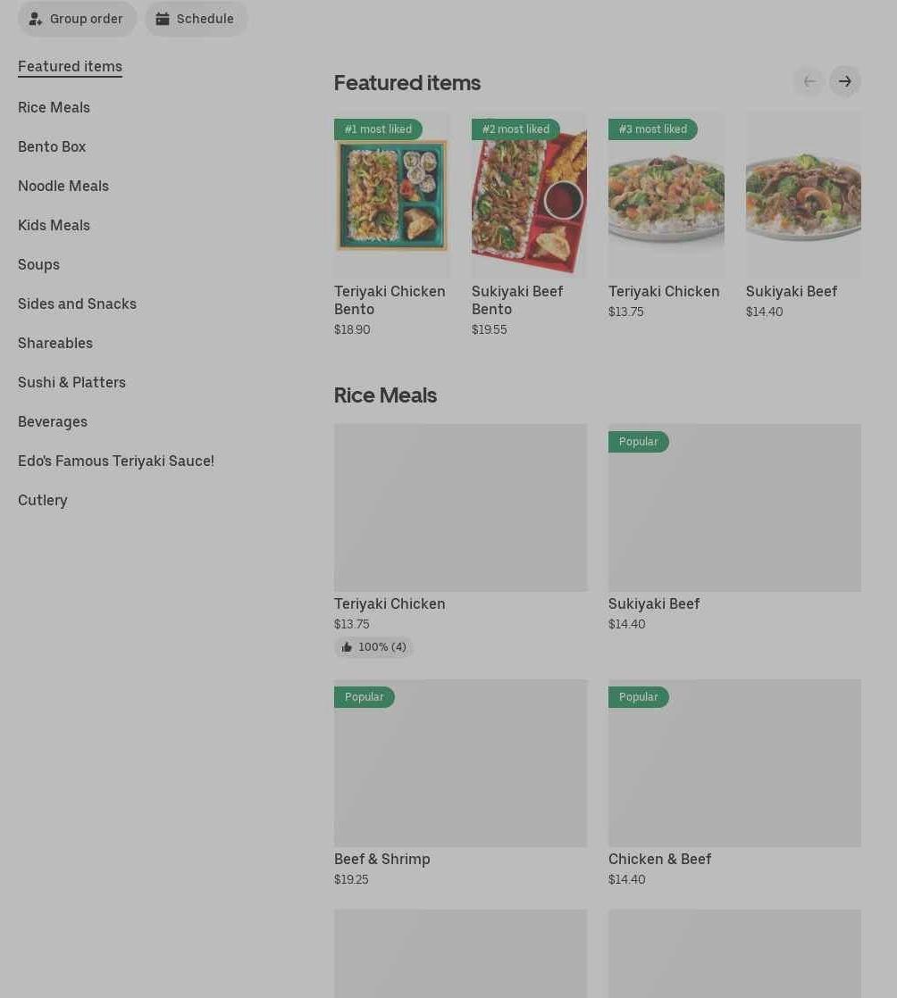897x998 pixels.
Task: Select the #3 most liked Teriyaki Chicken image
Action: point(666,195)
